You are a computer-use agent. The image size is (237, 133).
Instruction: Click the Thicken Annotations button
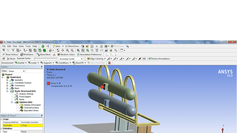coord(159,59)
